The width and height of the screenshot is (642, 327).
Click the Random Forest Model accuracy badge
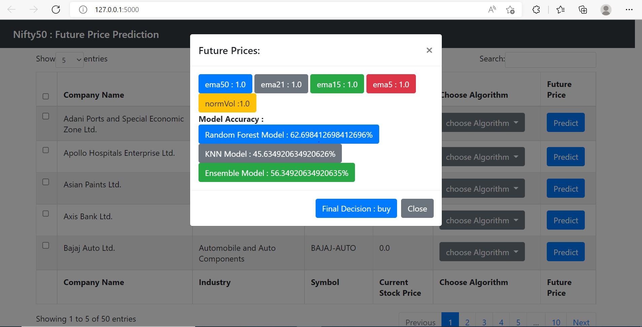click(289, 134)
